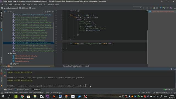Open the File menu

tap(2, 4)
